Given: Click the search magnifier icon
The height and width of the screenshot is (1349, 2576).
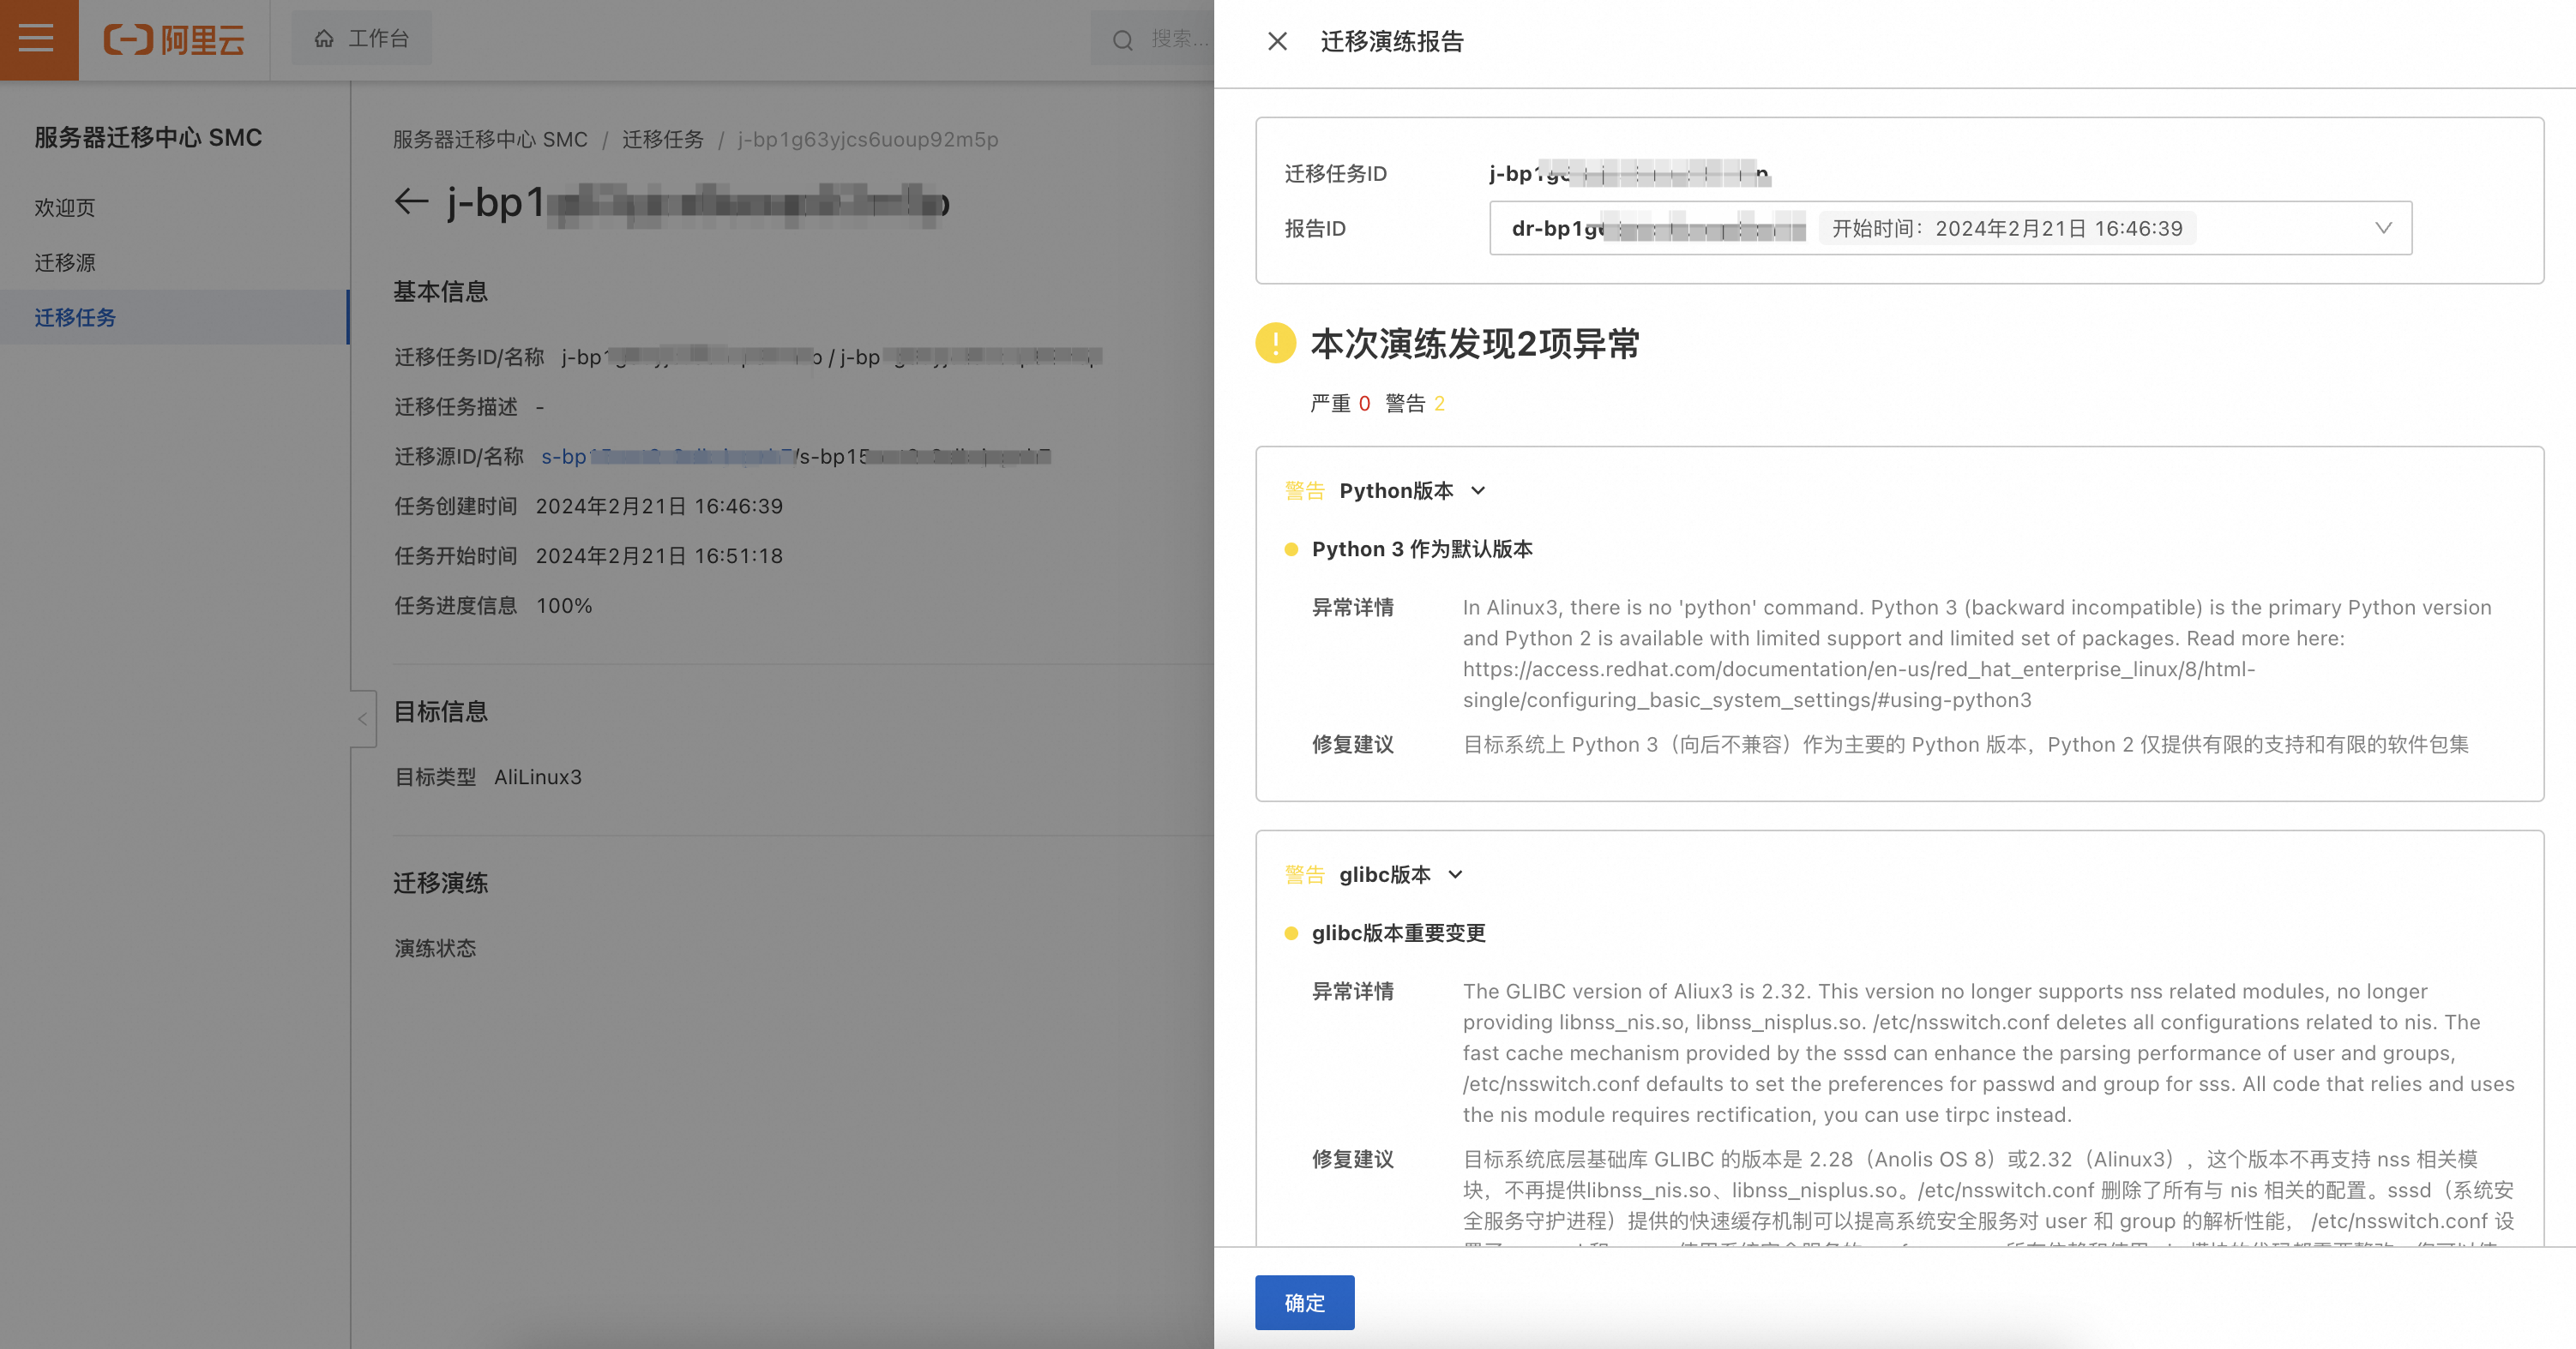Looking at the screenshot, I should 1123,40.
